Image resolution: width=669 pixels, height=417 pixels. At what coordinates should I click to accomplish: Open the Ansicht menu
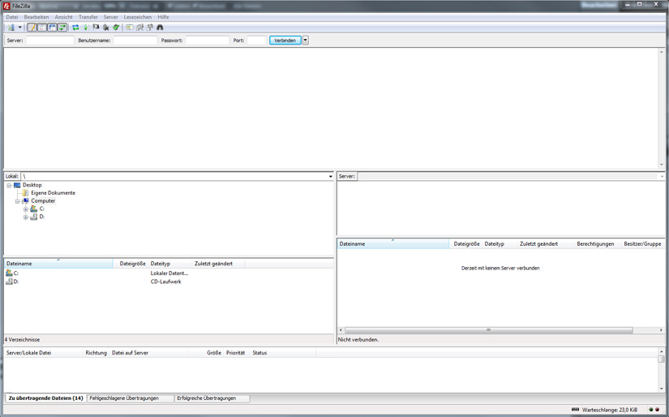(63, 17)
